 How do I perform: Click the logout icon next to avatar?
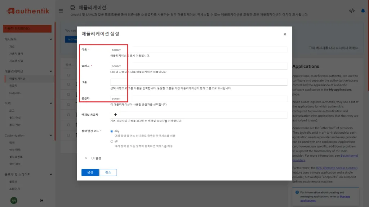pyautogui.click(x=41, y=200)
